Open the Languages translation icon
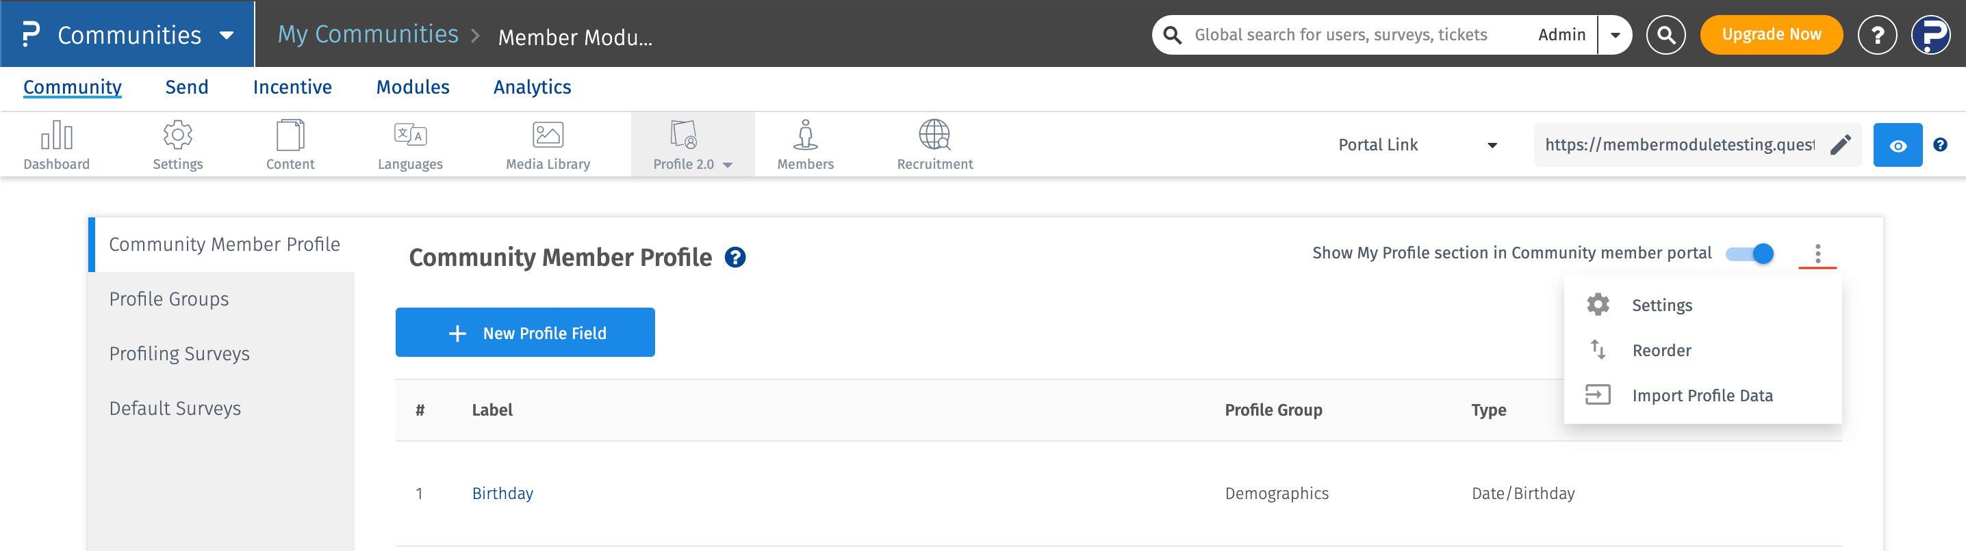This screenshot has height=551, width=1966. (x=410, y=135)
